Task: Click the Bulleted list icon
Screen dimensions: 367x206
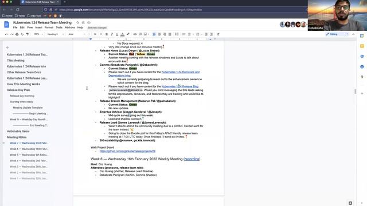Action: 189,34
